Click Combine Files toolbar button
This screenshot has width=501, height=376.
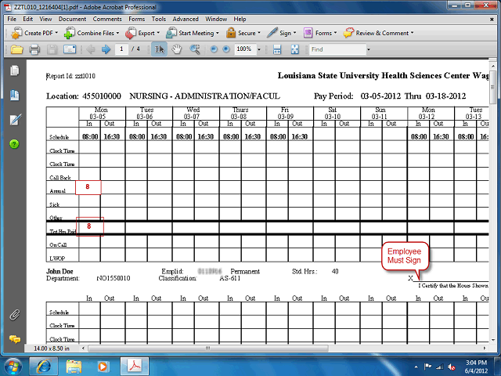pos(92,33)
